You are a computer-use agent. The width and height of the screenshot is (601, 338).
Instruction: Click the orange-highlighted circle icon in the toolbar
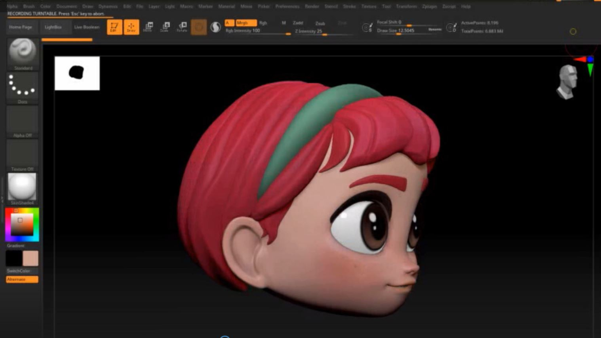click(x=198, y=27)
